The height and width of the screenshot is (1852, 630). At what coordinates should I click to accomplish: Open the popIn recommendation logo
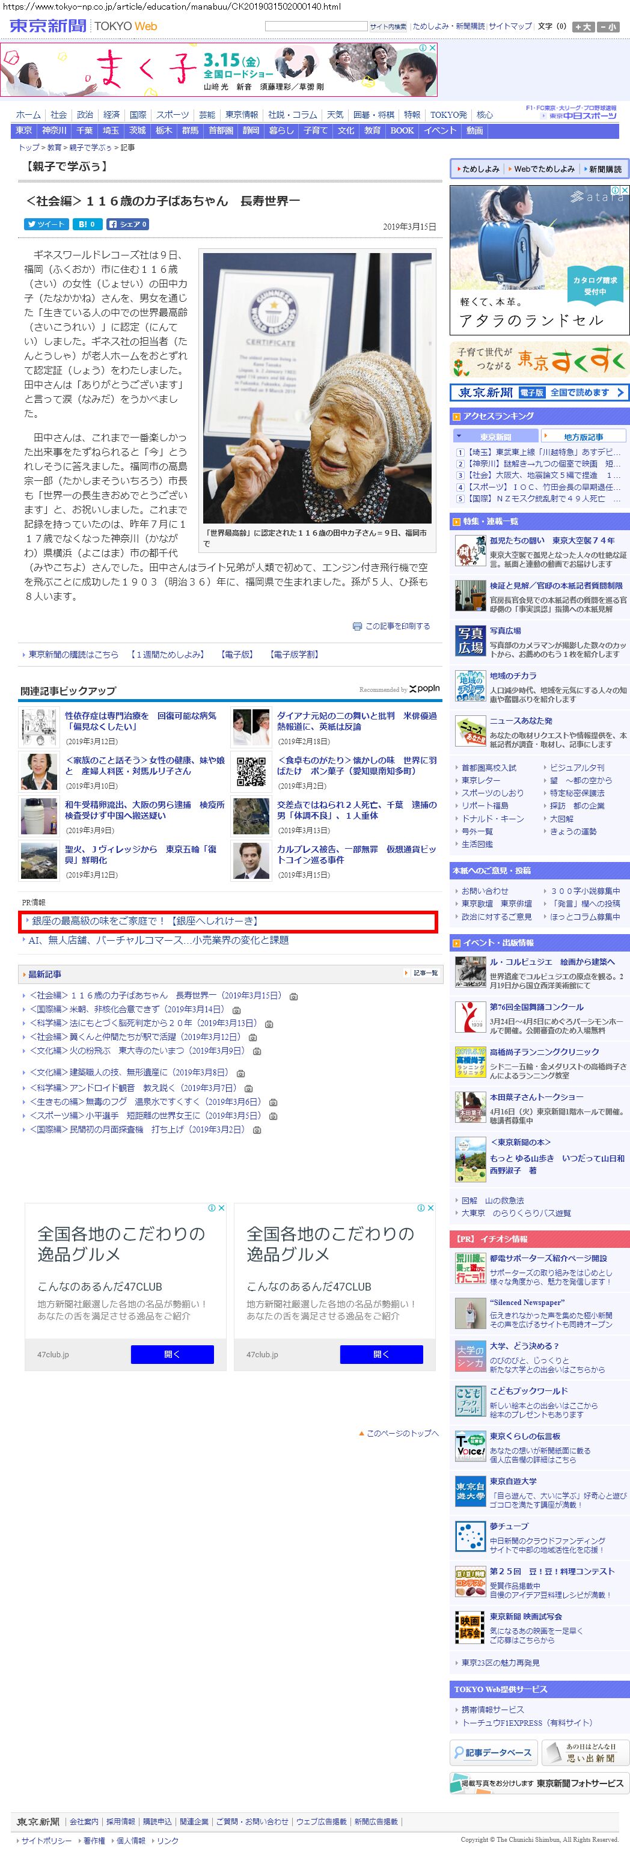[424, 689]
